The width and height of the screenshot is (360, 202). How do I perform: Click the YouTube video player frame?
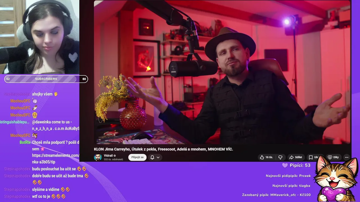[x=222, y=72]
